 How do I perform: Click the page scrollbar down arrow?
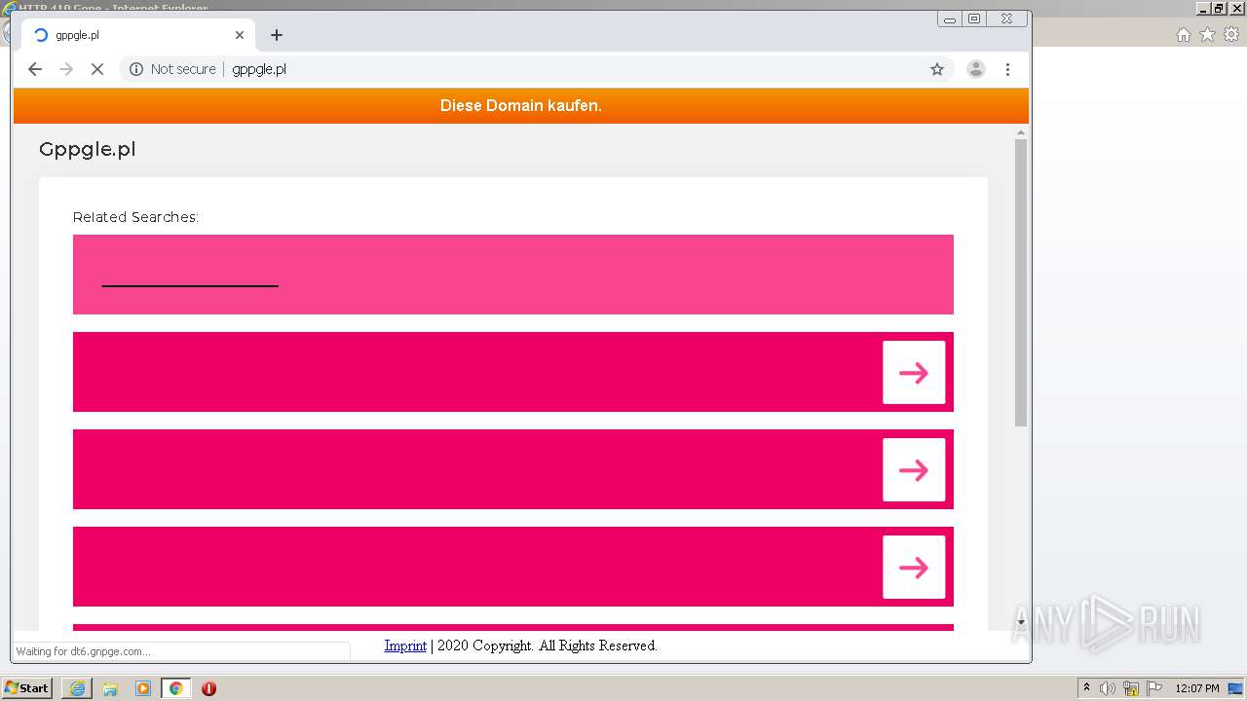point(1021,622)
